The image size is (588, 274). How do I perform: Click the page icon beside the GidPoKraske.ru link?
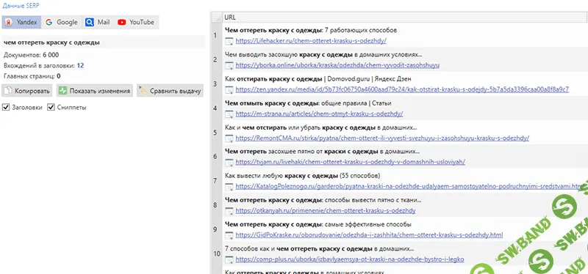[x=229, y=235]
